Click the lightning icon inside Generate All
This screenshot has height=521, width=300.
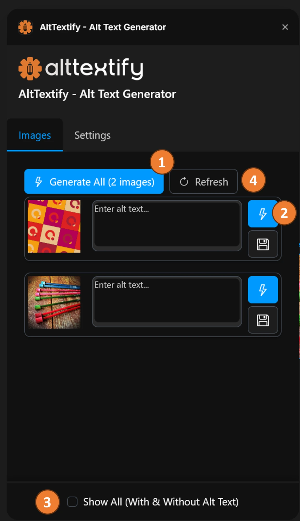pyautogui.click(x=38, y=182)
